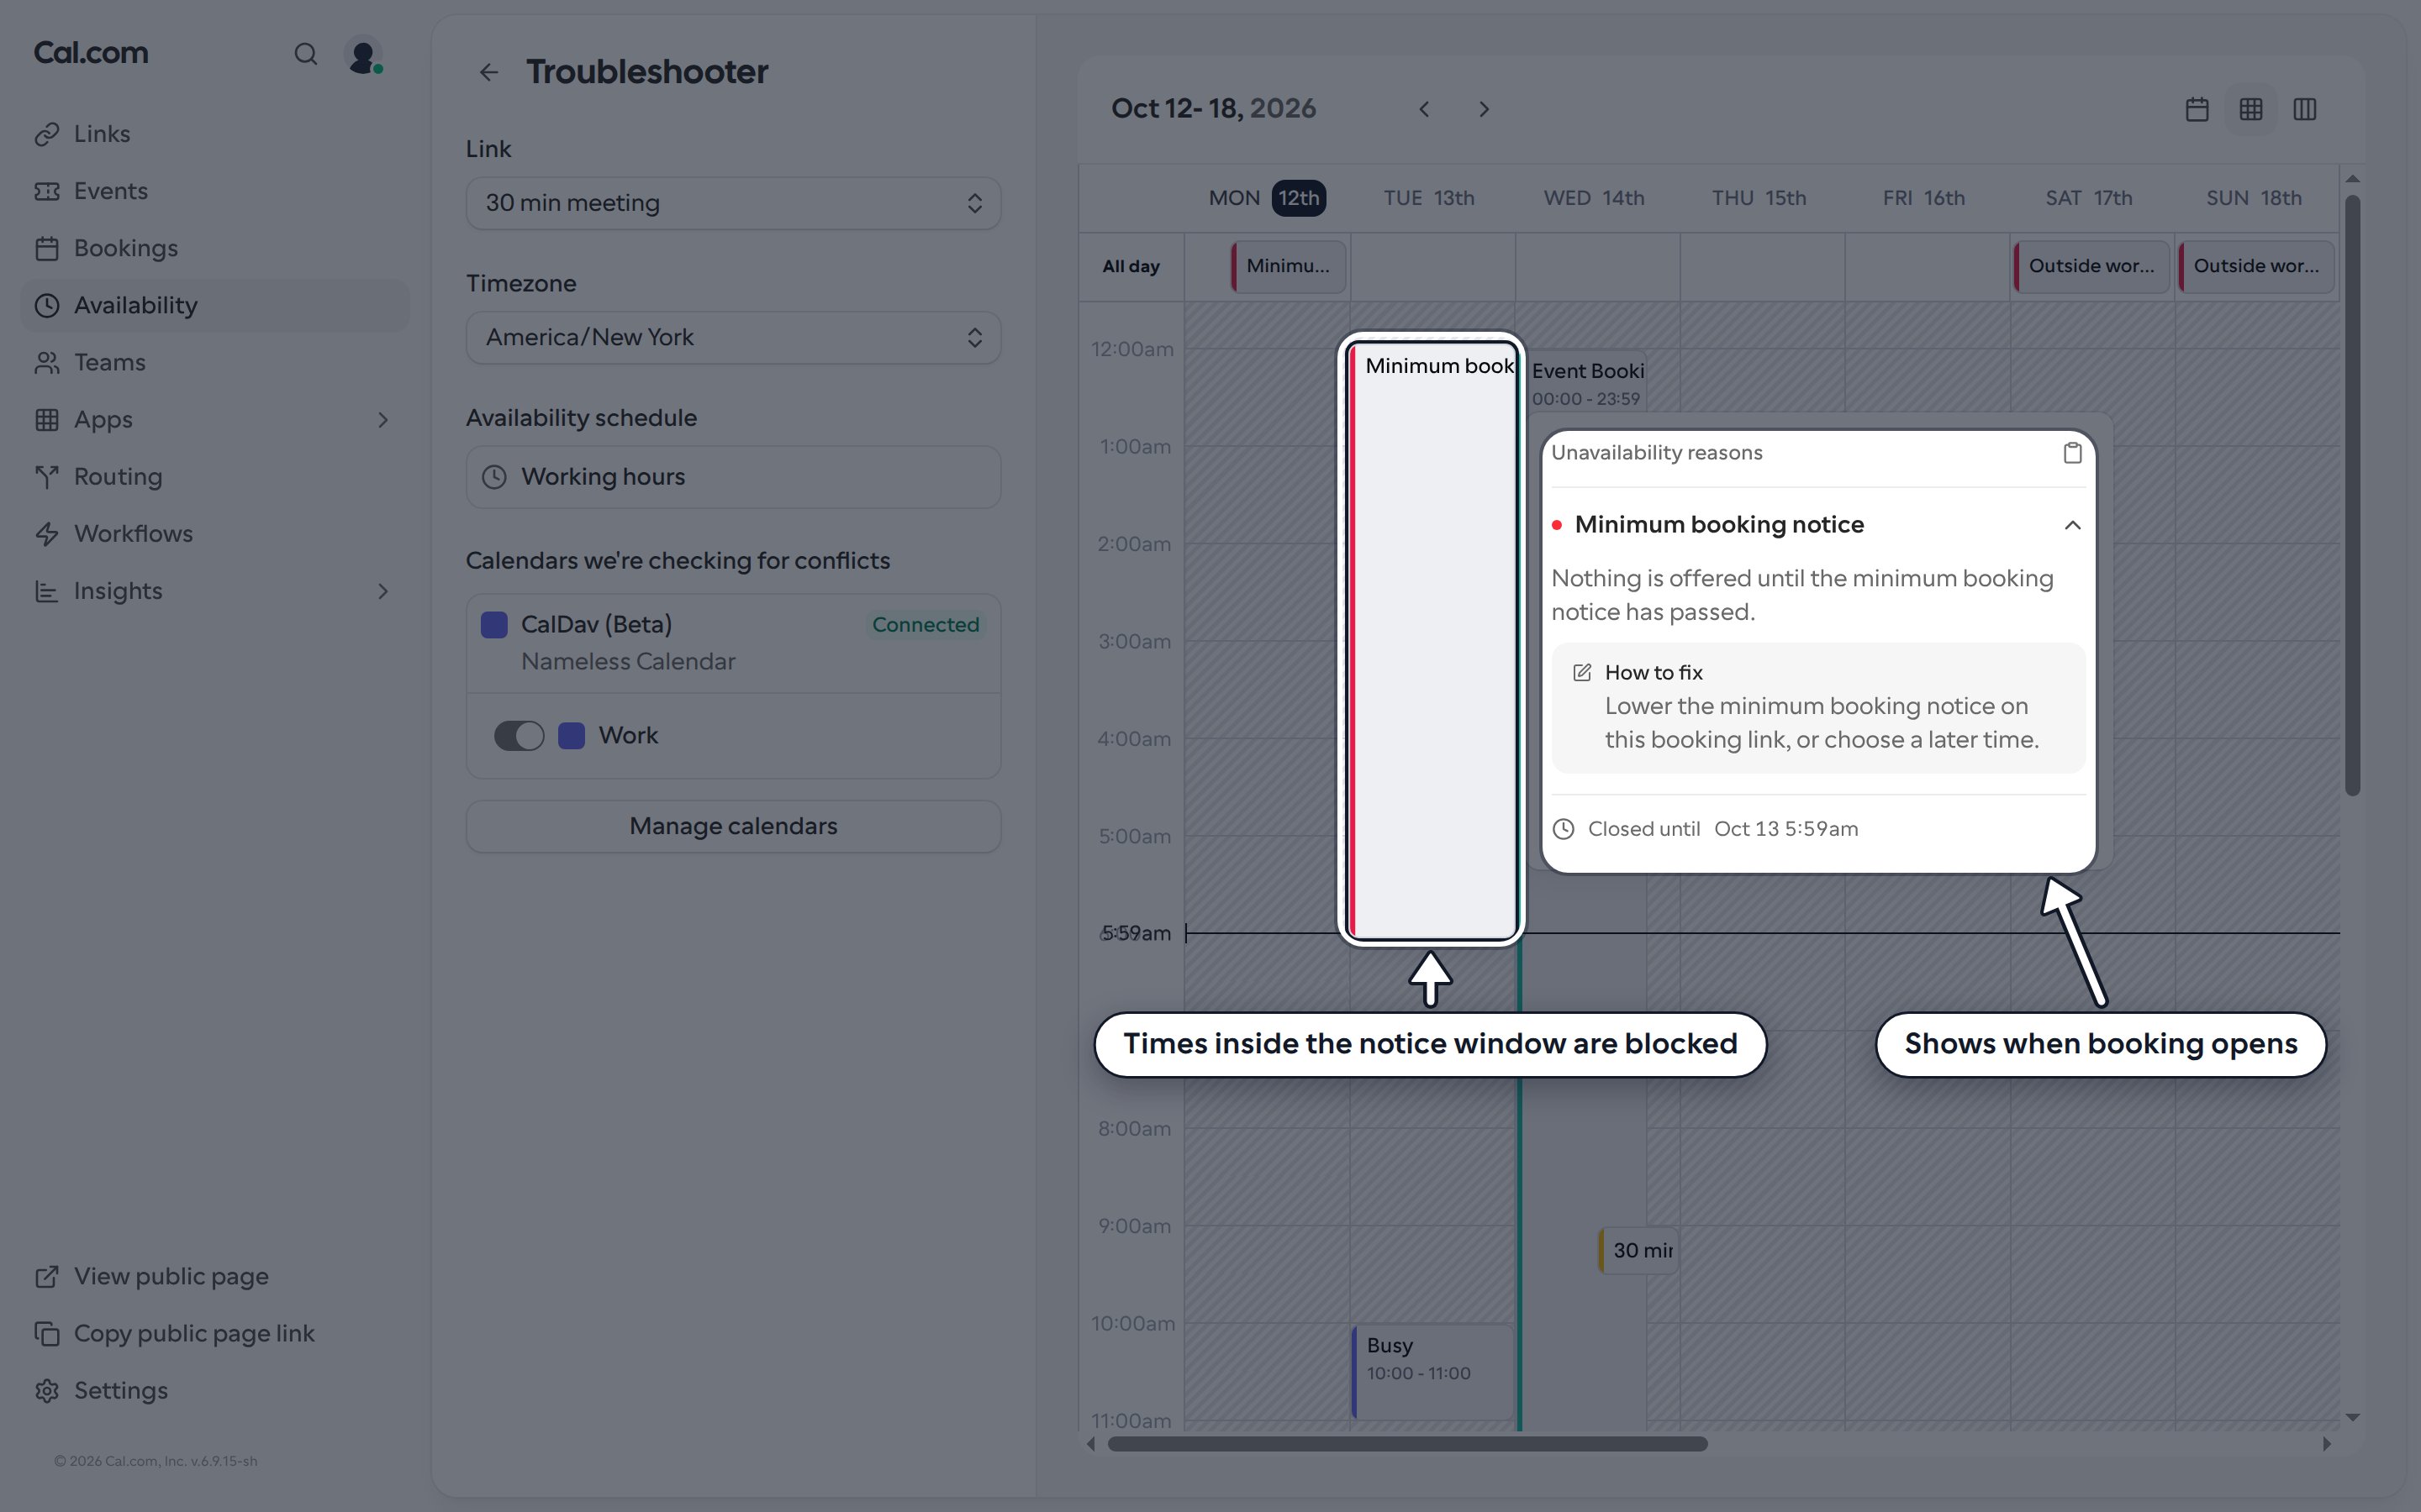The width and height of the screenshot is (2421, 1512).
Task: Select the week grid view icon
Action: pyautogui.click(x=2251, y=109)
